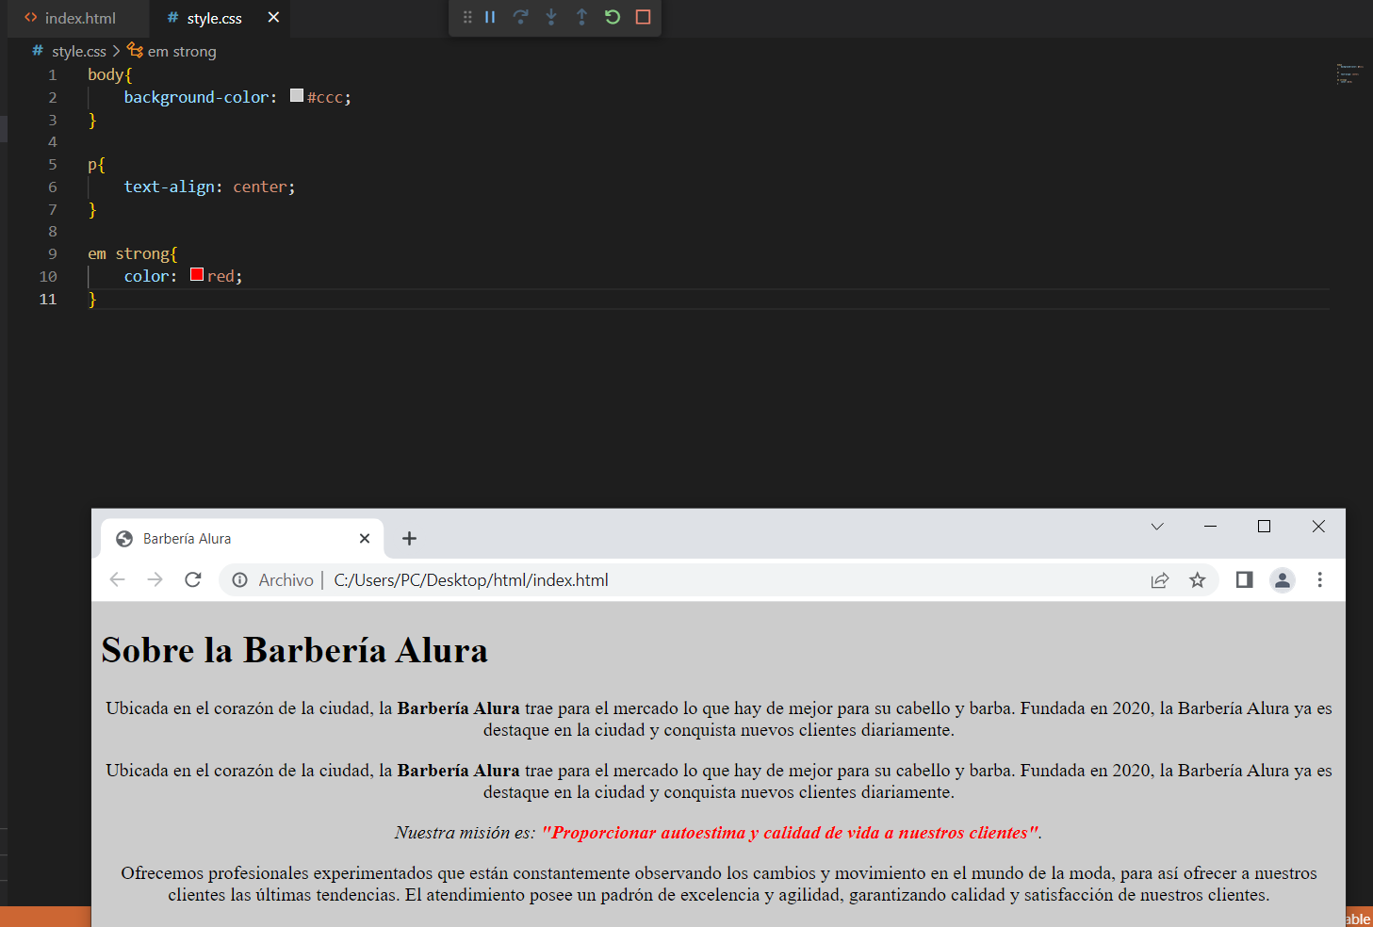The width and height of the screenshot is (1373, 927).
Task: Click the debug Step Out icon
Action: click(581, 17)
